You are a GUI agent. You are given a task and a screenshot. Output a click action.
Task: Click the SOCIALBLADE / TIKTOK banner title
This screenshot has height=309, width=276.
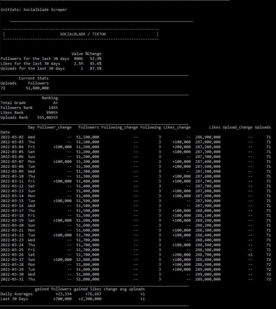(x=83, y=34)
